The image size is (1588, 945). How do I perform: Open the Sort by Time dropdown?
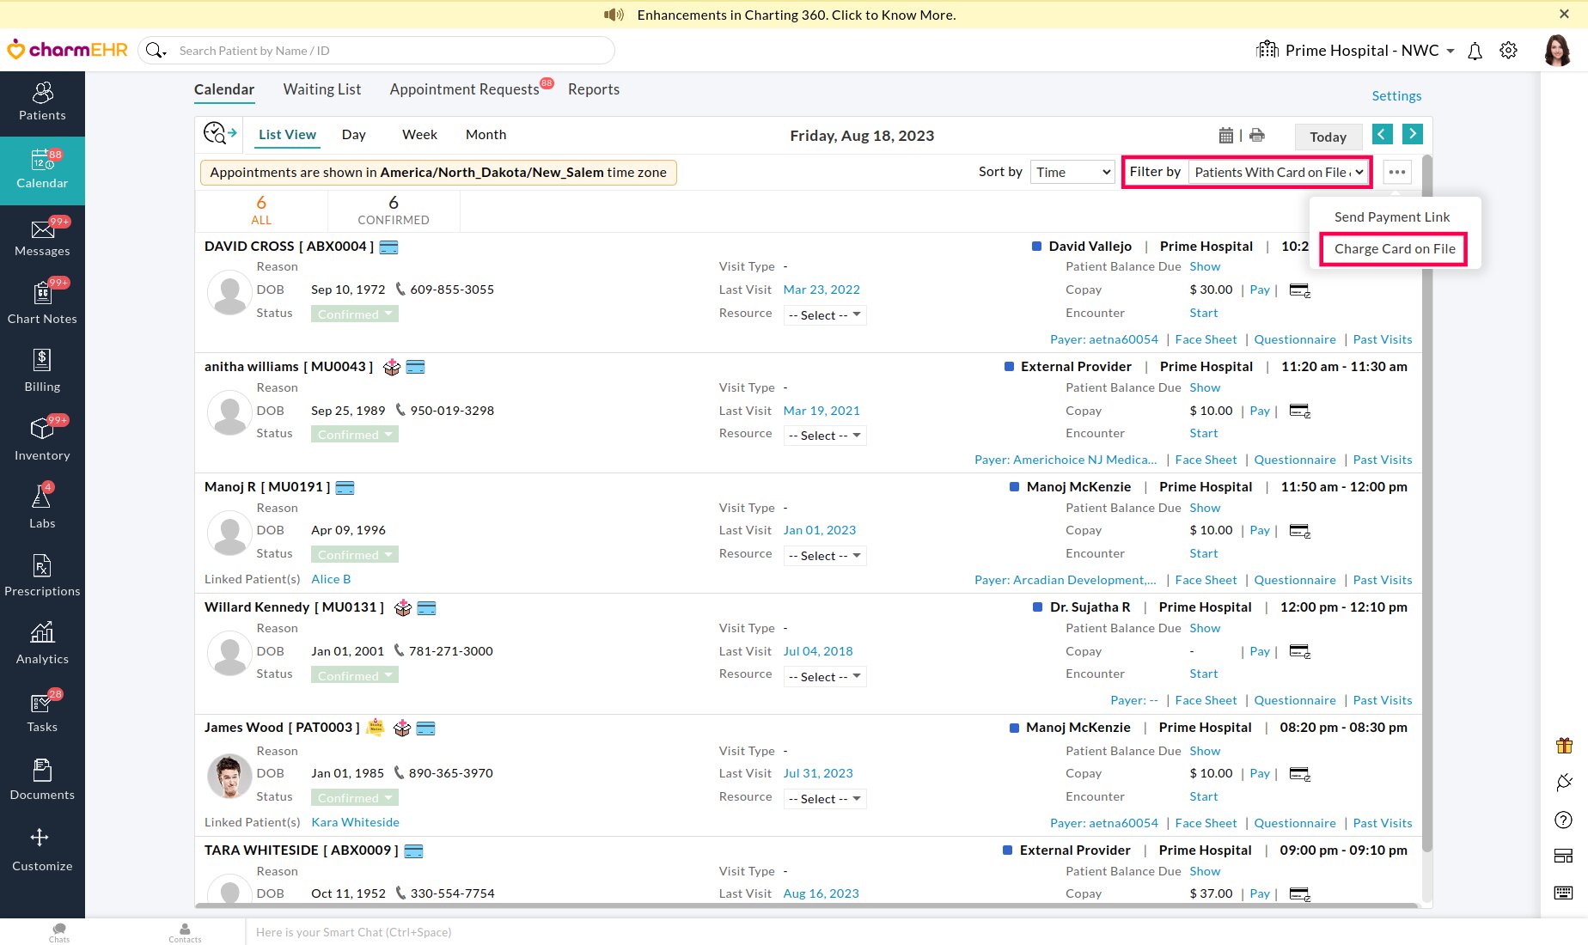tap(1072, 173)
